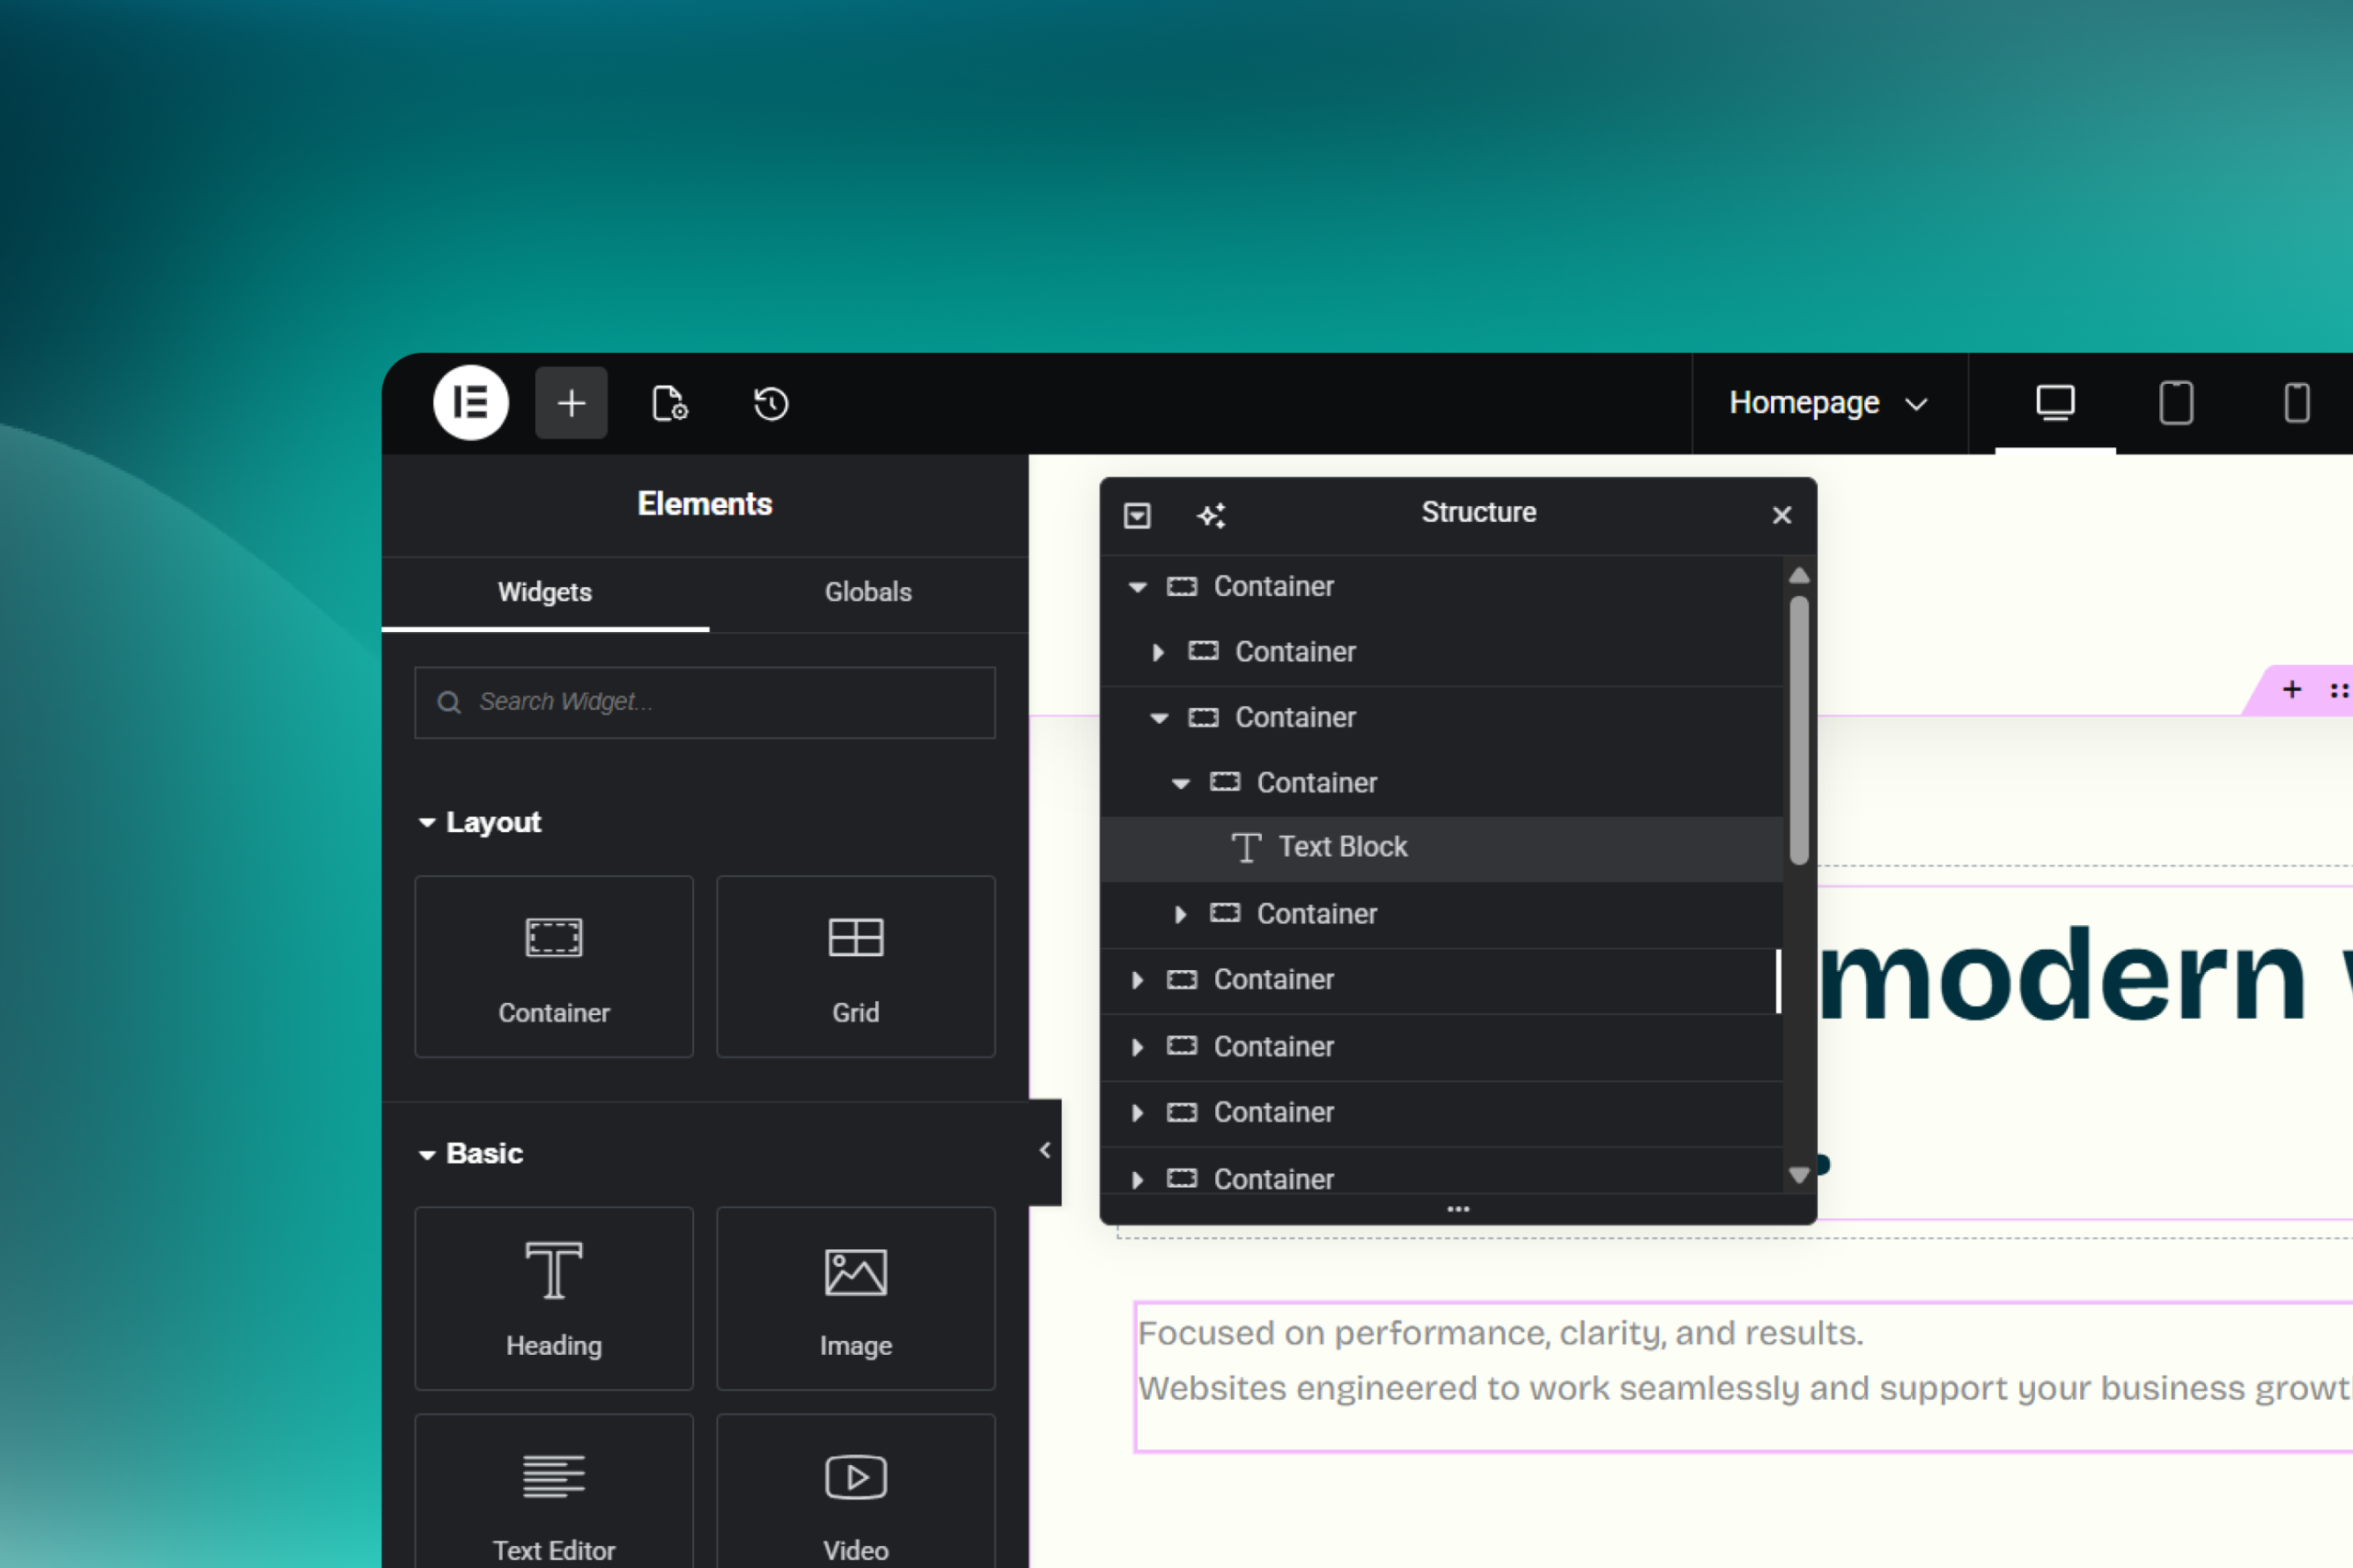Select Text Block in Structure tree
The height and width of the screenshot is (1568, 2353).
point(1342,847)
